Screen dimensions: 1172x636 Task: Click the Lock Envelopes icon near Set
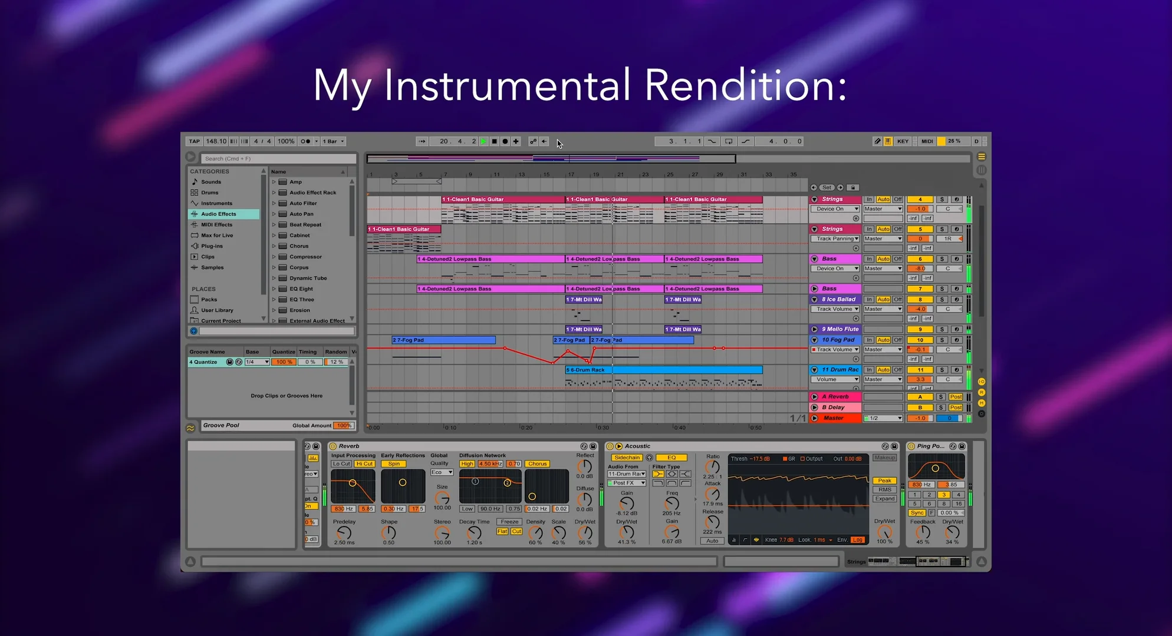[852, 187]
